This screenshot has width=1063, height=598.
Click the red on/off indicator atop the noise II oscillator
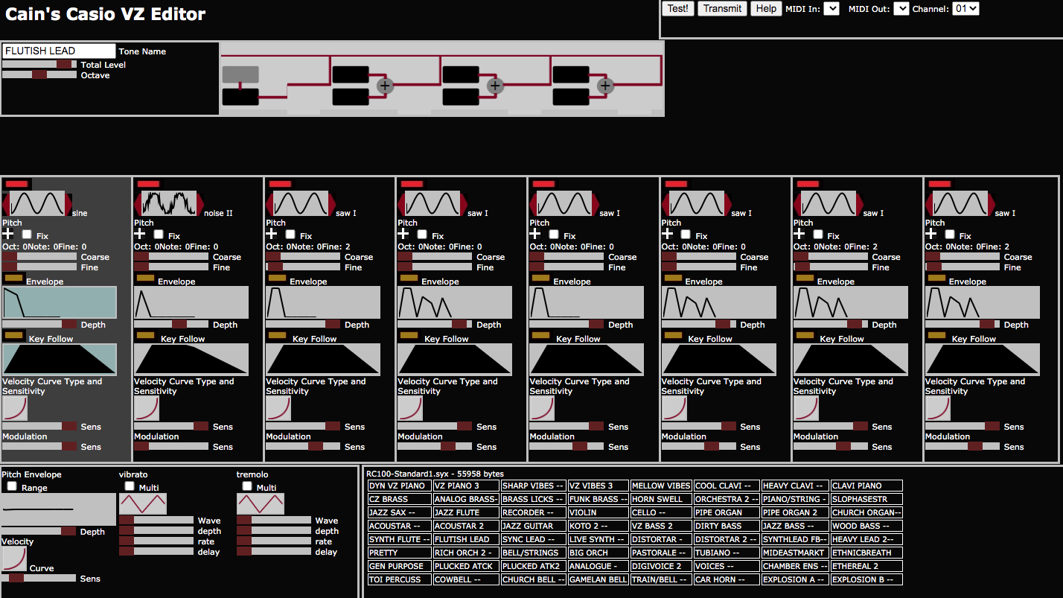148,184
